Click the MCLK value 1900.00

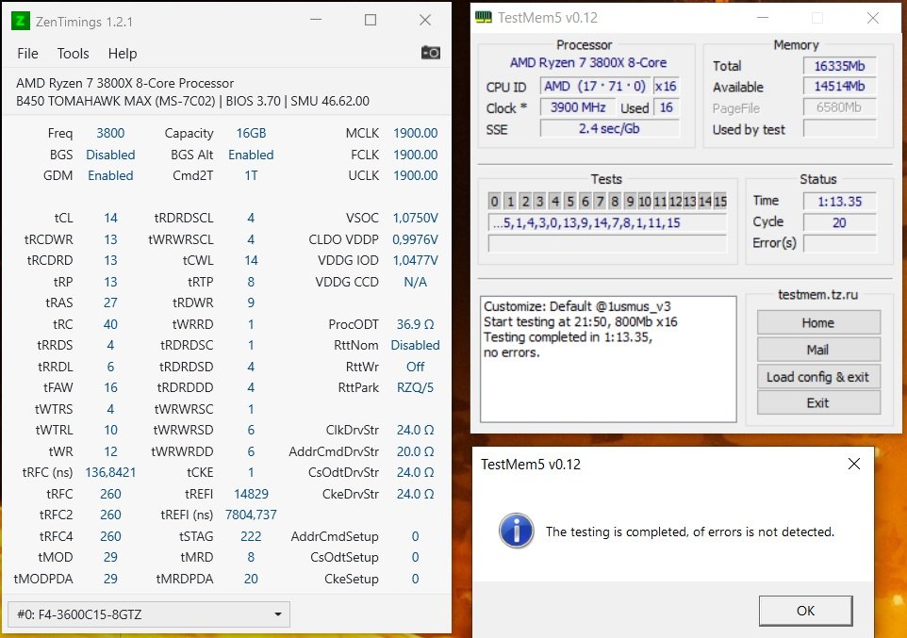click(416, 133)
